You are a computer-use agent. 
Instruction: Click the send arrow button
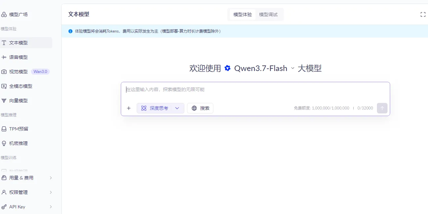(382, 108)
